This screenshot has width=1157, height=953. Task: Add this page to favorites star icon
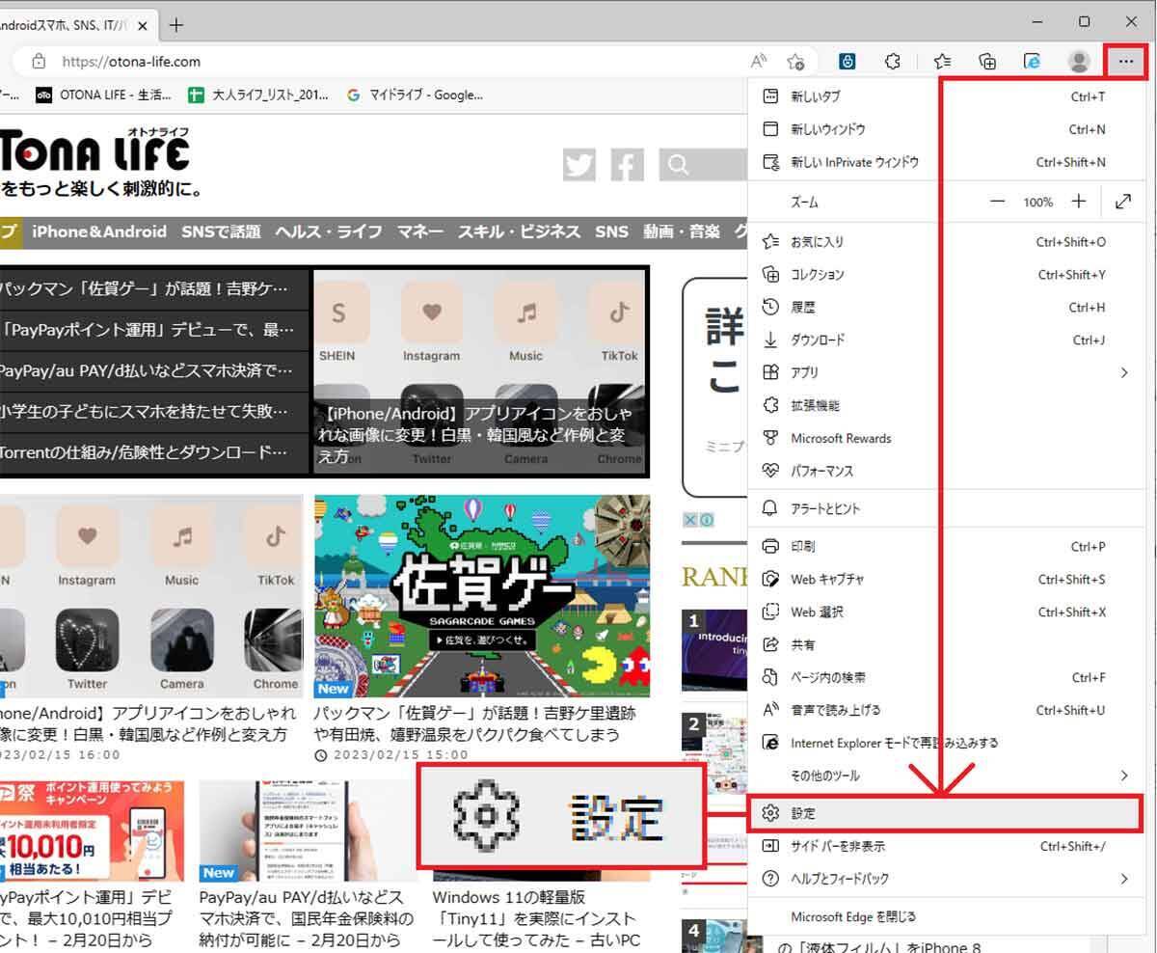[795, 62]
